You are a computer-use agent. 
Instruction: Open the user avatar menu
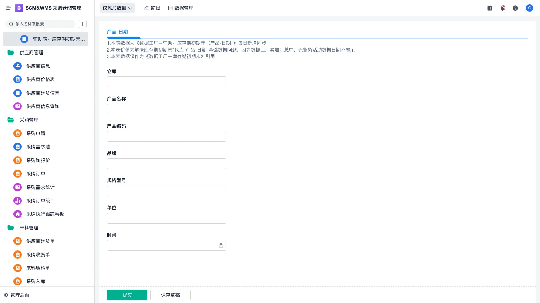[530, 8]
